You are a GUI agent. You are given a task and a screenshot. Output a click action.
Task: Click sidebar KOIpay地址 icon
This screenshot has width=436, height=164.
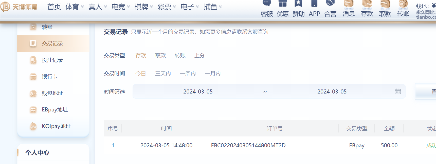point(33,126)
